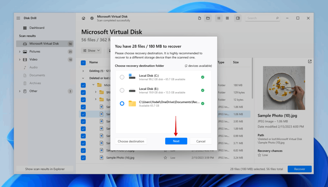Switch to grid view of found files

[227, 18]
